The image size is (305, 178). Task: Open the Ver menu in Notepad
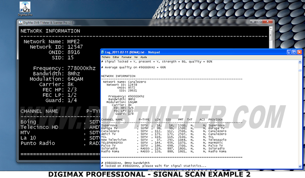136,57
